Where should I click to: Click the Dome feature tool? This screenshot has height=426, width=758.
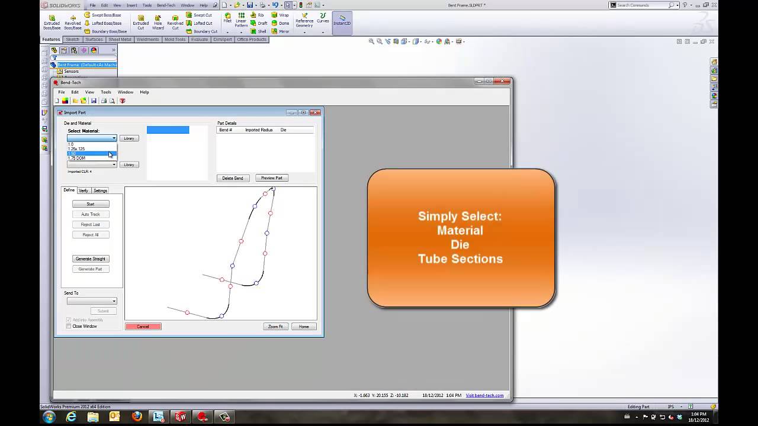(x=281, y=24)
